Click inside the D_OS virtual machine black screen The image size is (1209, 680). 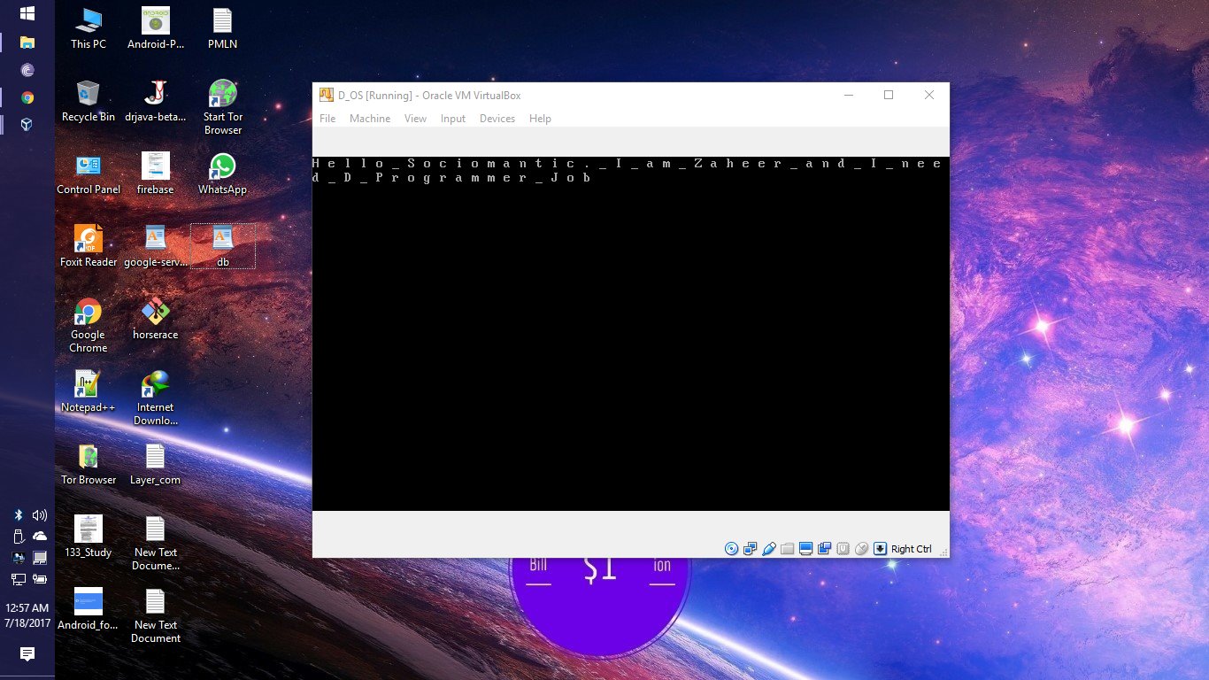tap(631, 334)
